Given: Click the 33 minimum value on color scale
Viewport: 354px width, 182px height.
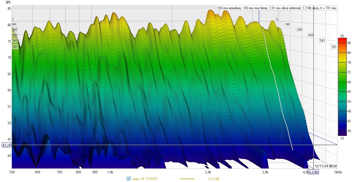Looking at the screenshot, I should 342,138.
